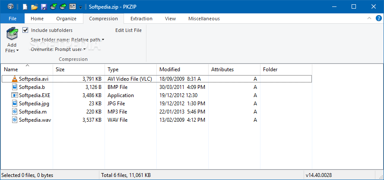Image resolution: width=384 pixels, height=180 pixels.
Task: Sort by the Type column header
Action: tap(131, 69)
